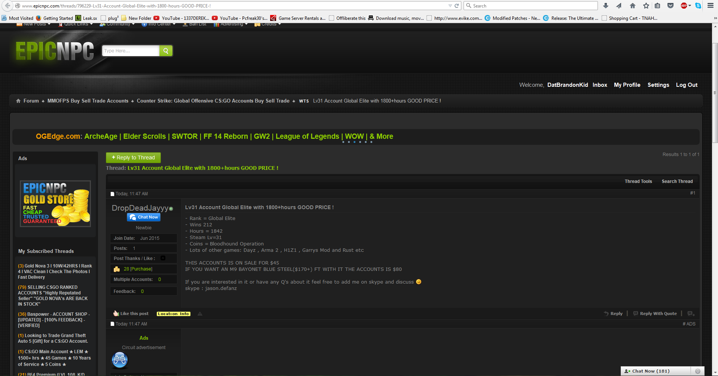Go to browser home page icon
The height and width of the screenshot is (376, 718).
(x=633, y=6)
